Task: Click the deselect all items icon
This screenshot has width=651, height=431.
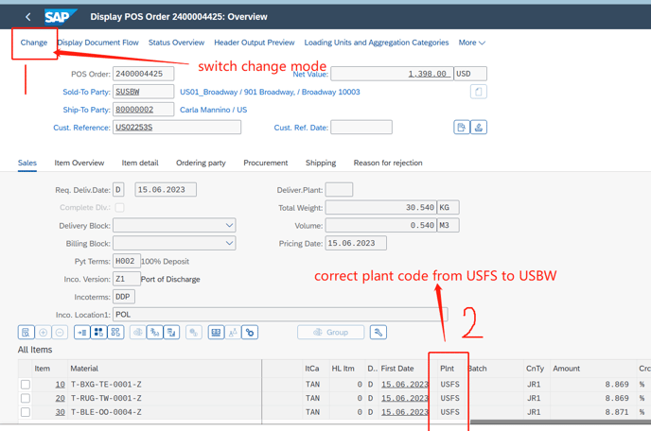Action: pos(115,333)
